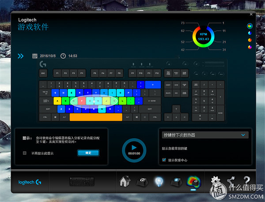Click the ESC key on keyboard
Image resolution: width=265 pixels, height=202 pixels.
tap(43, 73)
